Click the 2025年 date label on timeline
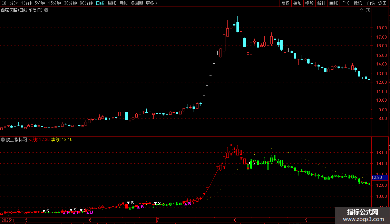The image size is (390, 224). click(8, 220)
